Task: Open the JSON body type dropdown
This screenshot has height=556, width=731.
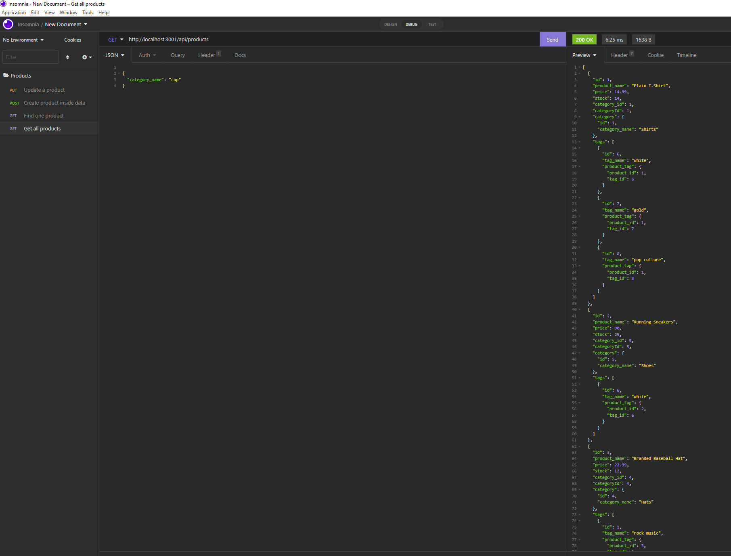Action: [115, 55]
